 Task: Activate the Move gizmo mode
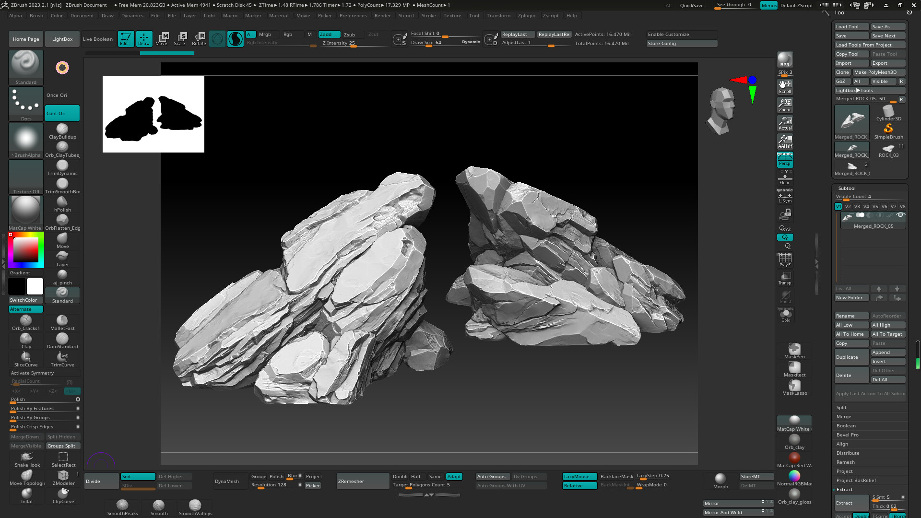(162, 38)
